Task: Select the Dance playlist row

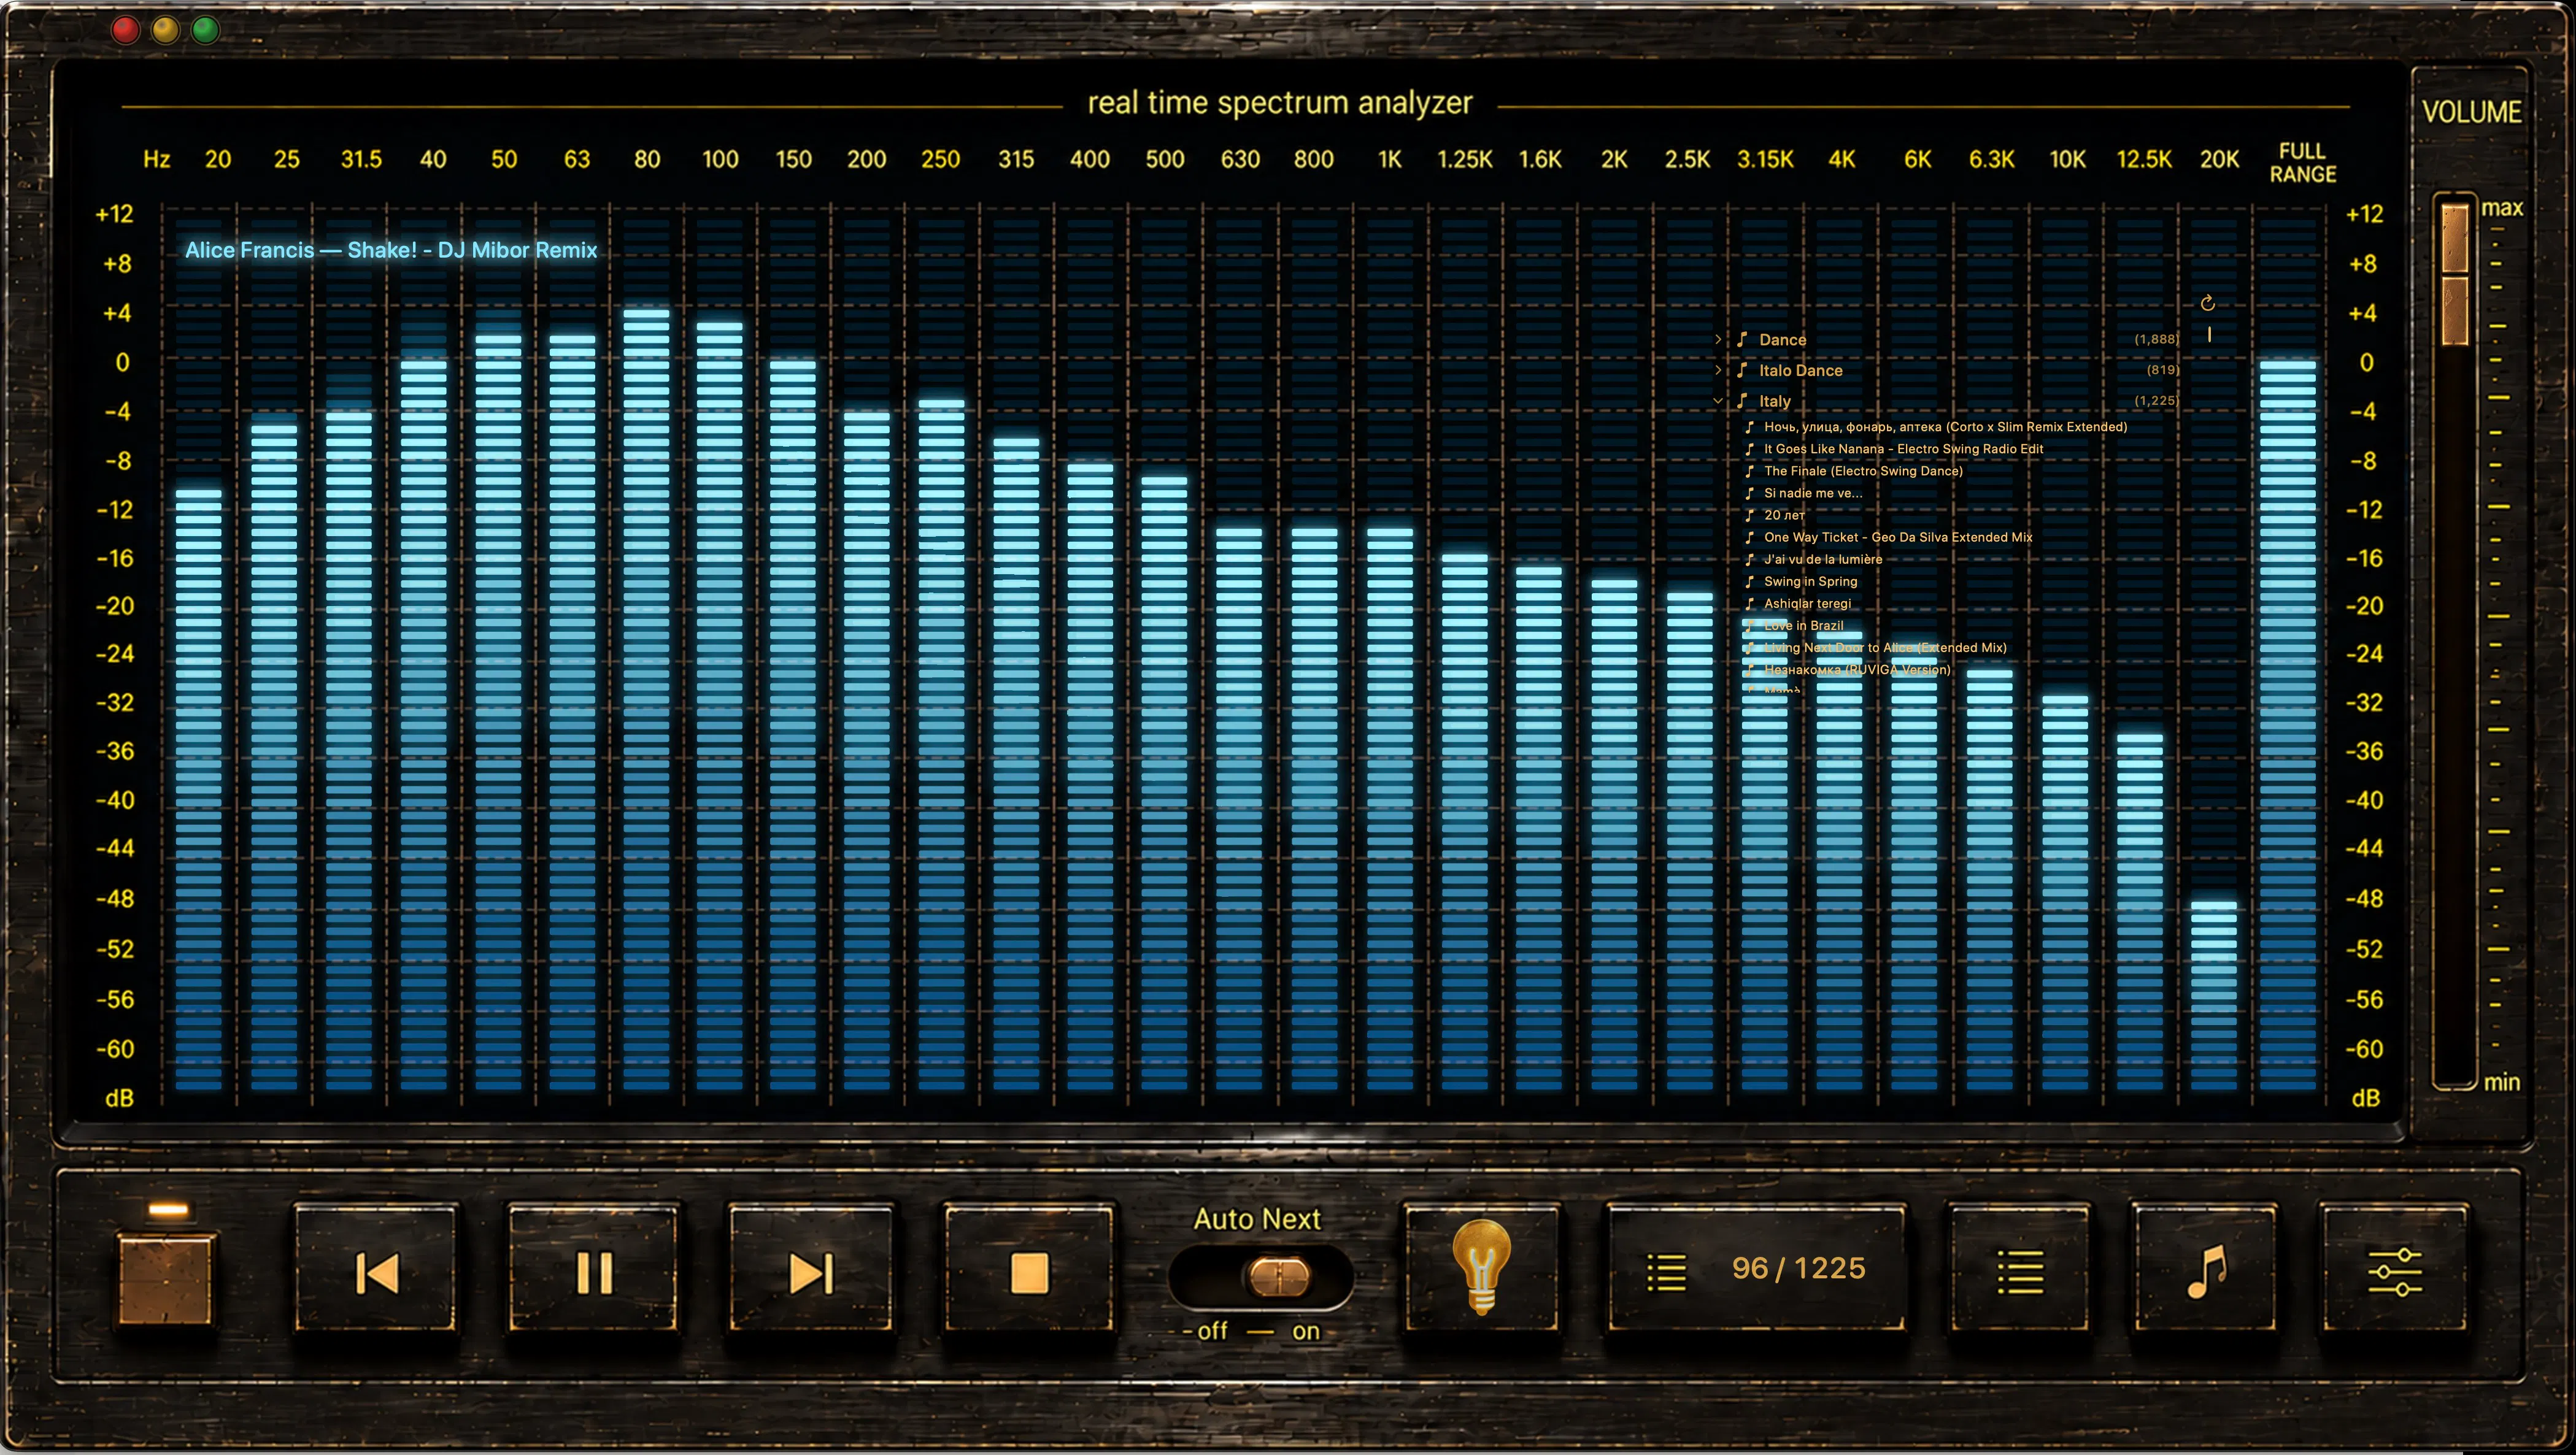Action: 1945,340
